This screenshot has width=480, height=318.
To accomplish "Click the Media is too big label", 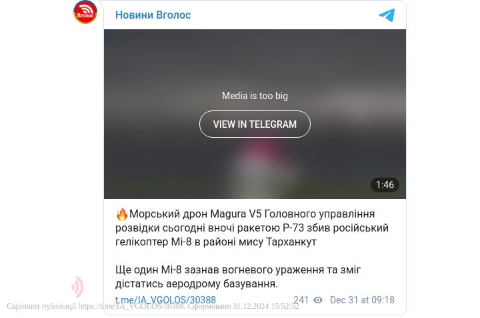I will pyautogui.click(x=255, y=96).
